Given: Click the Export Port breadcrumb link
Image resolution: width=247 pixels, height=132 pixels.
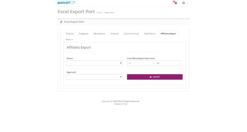Looking at the screenshot, I should tap(109, 13).
